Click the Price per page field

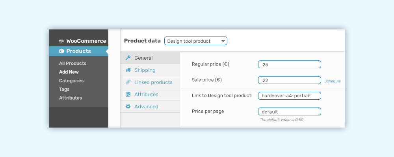(290, 111)
